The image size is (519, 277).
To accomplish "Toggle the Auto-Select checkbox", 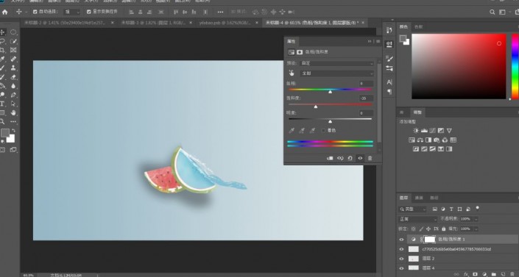I will point(35,12).
